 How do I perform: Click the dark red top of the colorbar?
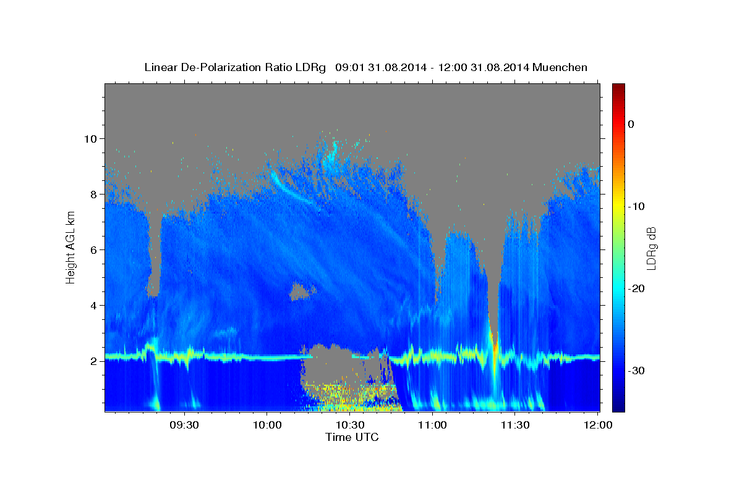pos(618,88)
